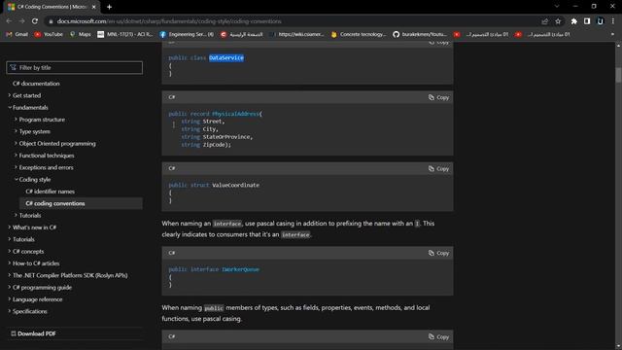622x350 pixels.
Task: Reload the page with the refresh icon
Action: click(35, 21)
